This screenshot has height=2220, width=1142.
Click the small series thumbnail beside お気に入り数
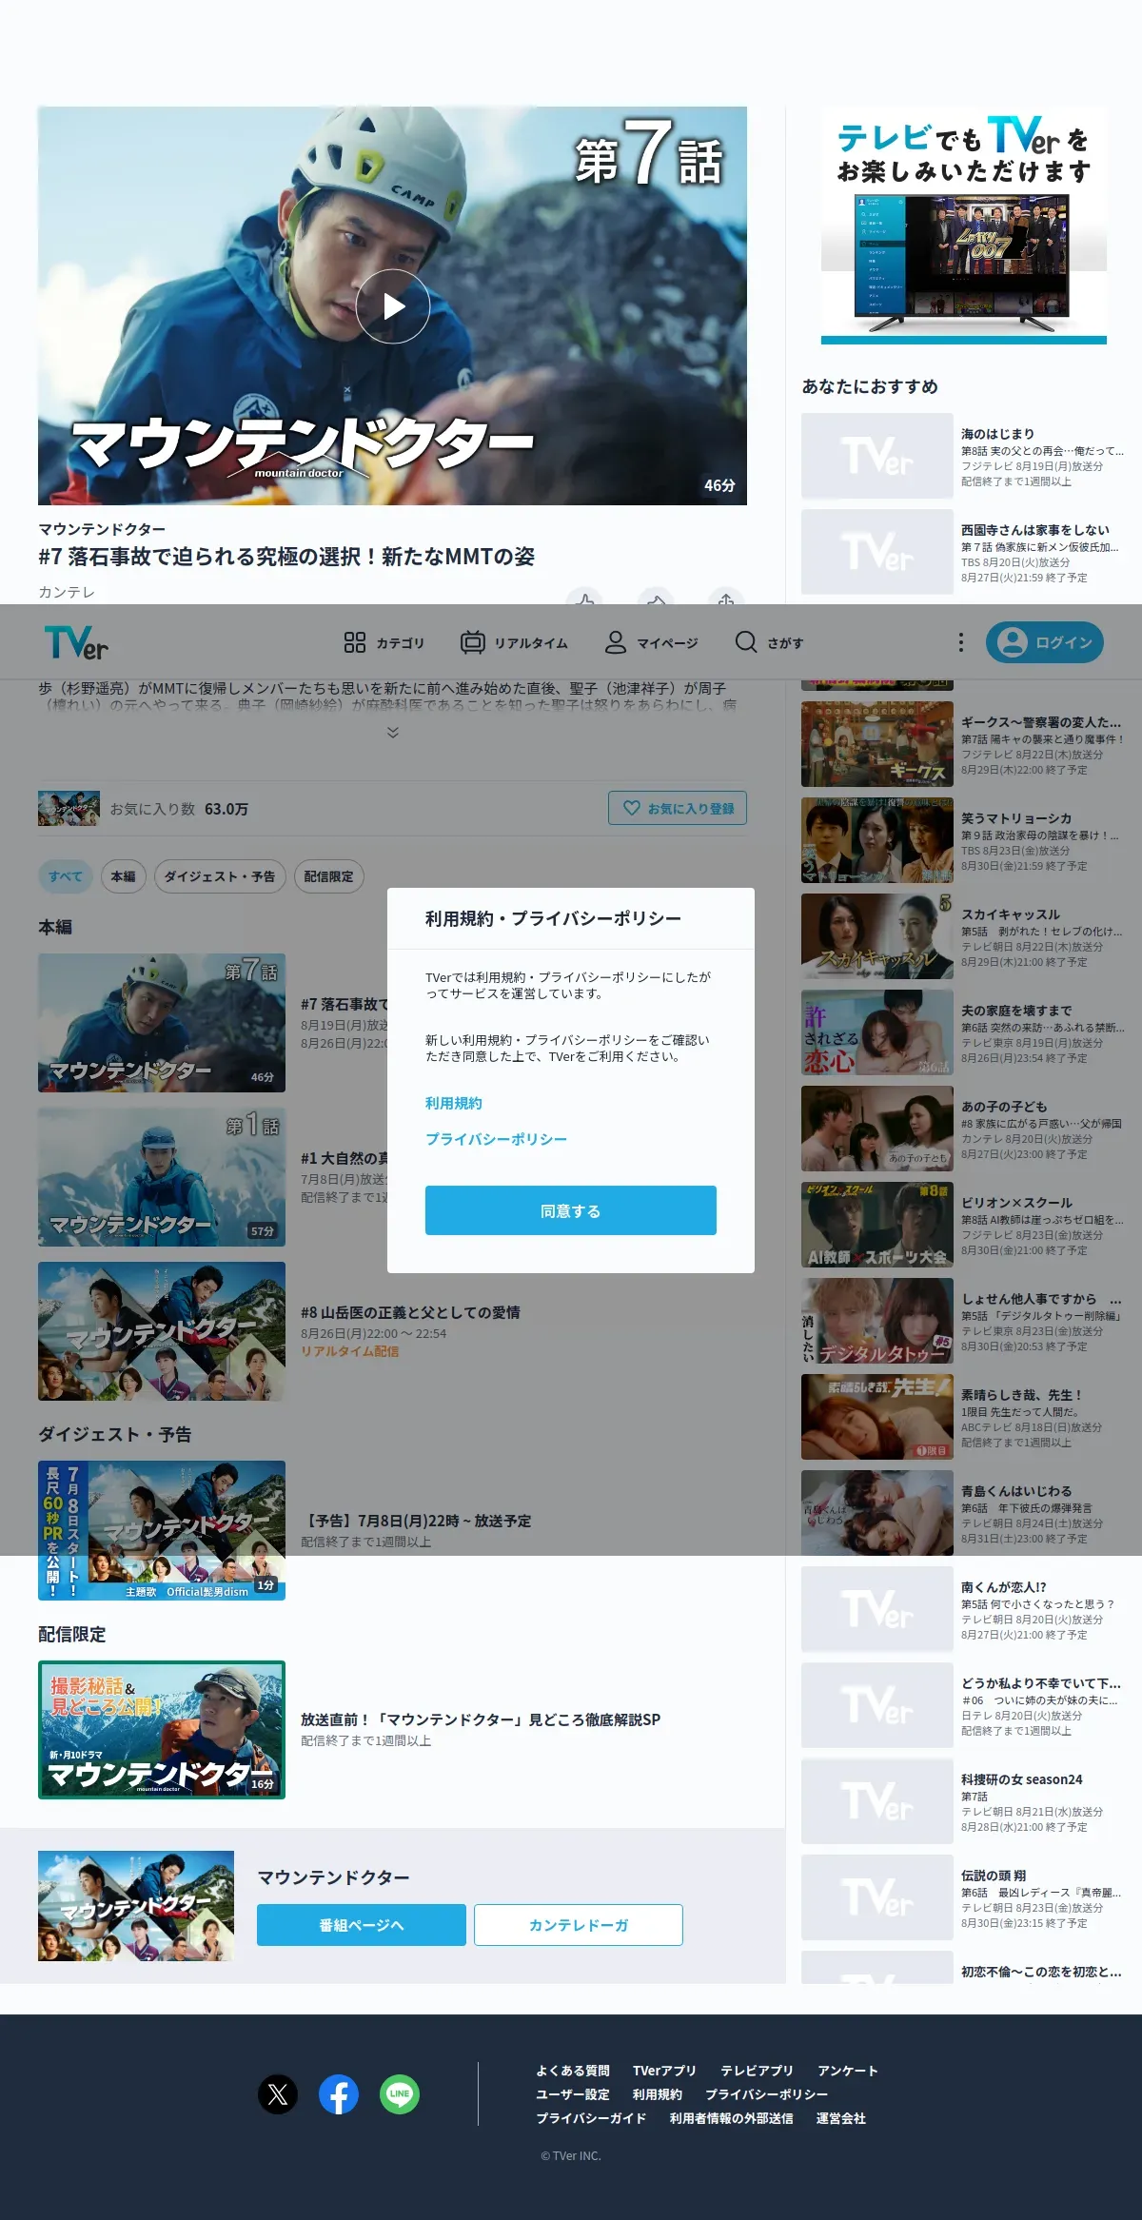(x=69, y=808)
